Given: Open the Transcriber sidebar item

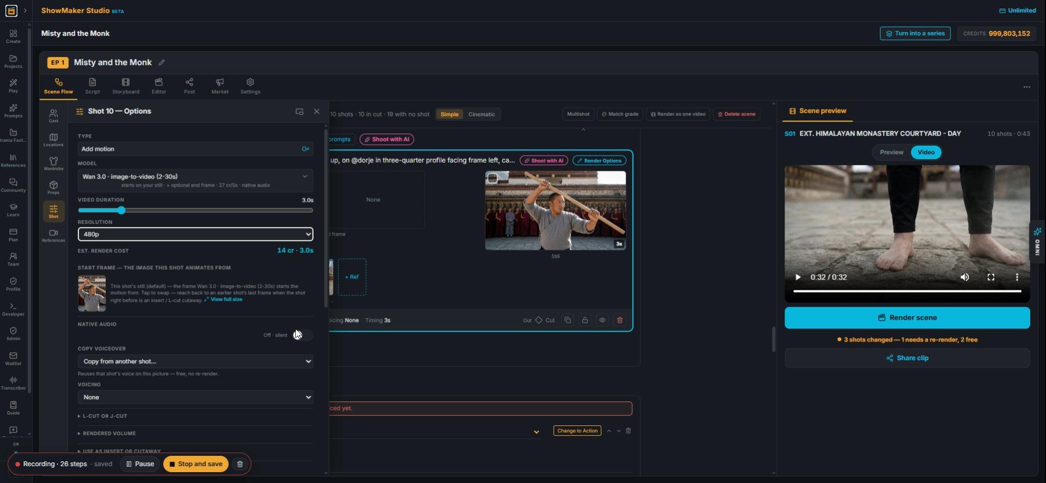Looking at the screenshot, I should click(x=13, y=382).
